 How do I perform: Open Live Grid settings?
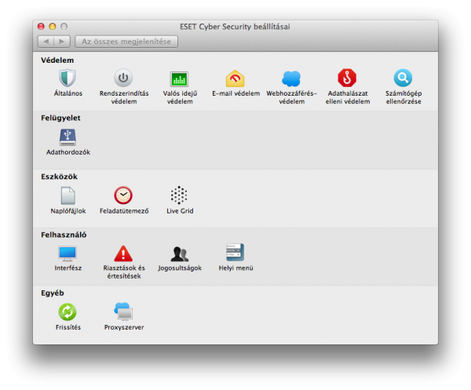[180, 195]
